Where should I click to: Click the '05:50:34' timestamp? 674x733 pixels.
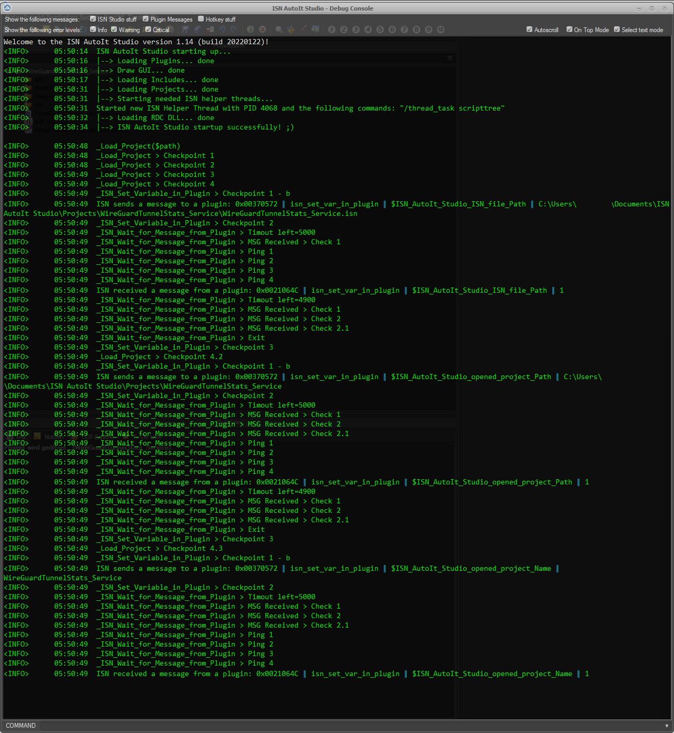71,127
